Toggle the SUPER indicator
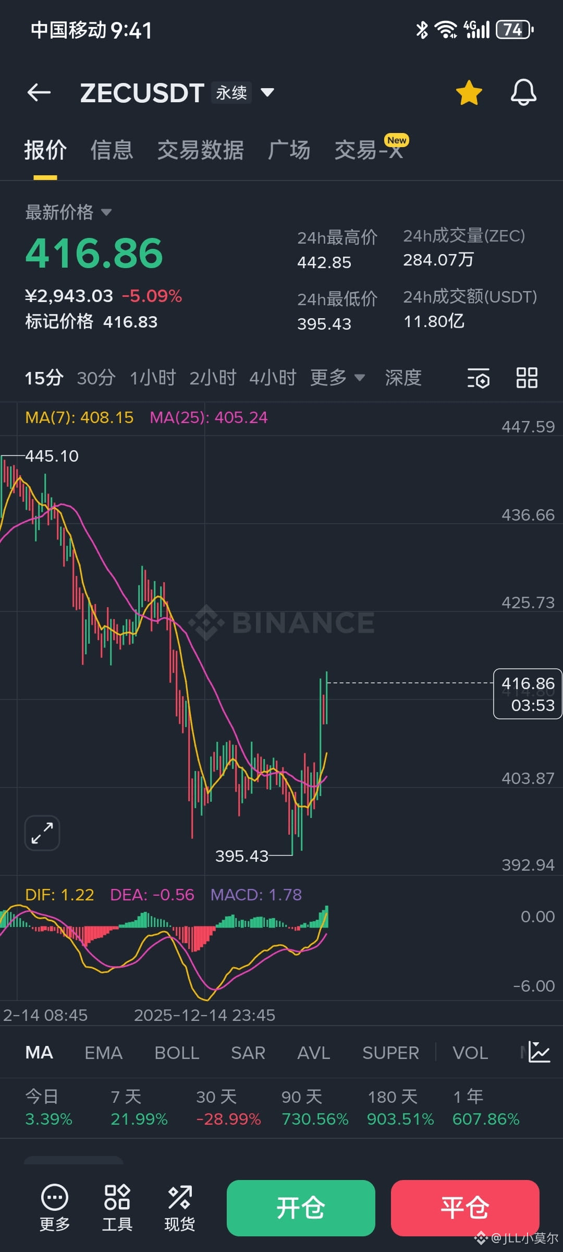This screenshot has width=563, height=1252. pos(390,1053)
